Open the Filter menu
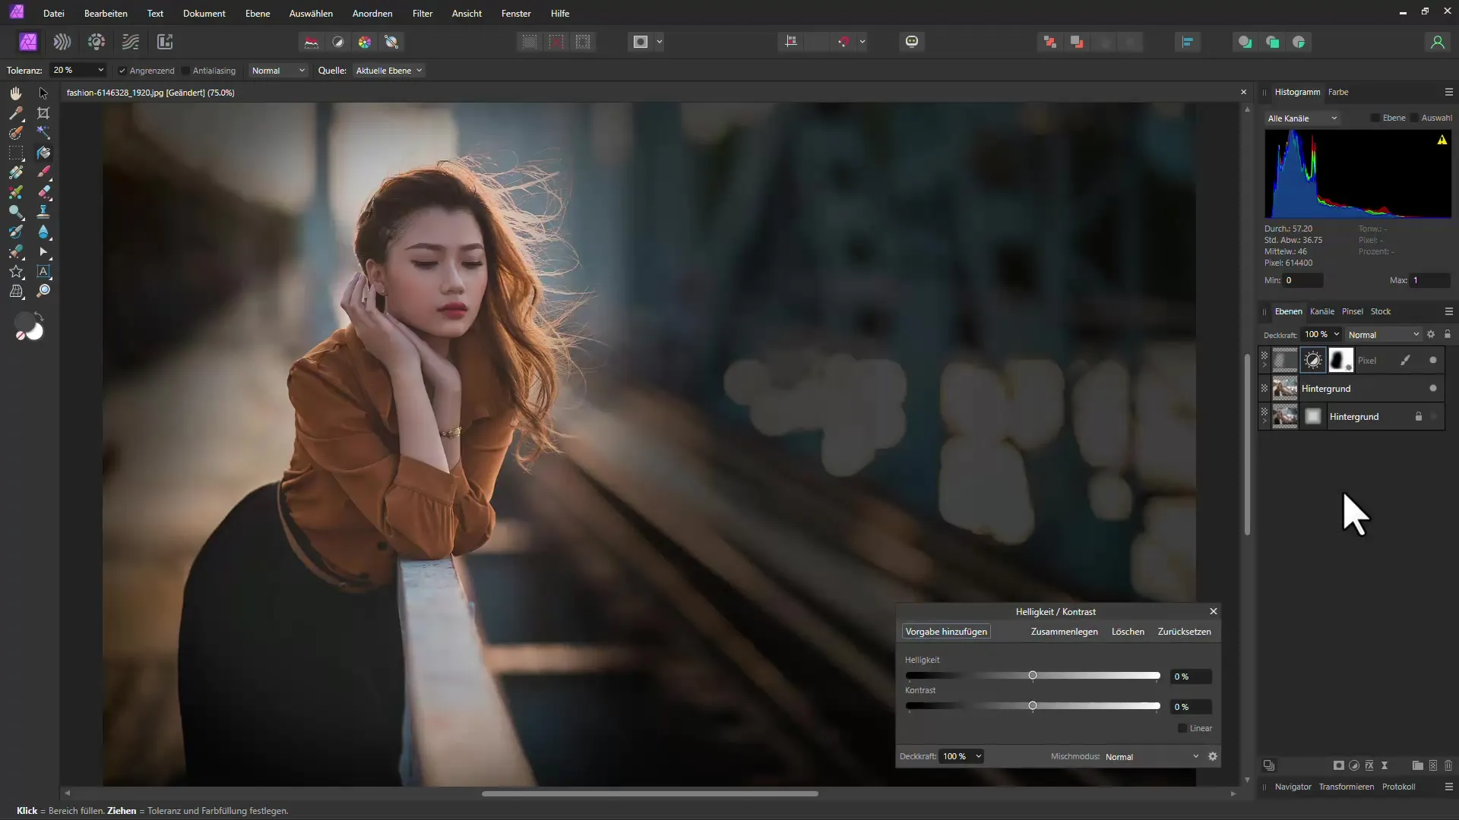The width and height of the screenshot is (1459, 820). [x=423, y=14]
